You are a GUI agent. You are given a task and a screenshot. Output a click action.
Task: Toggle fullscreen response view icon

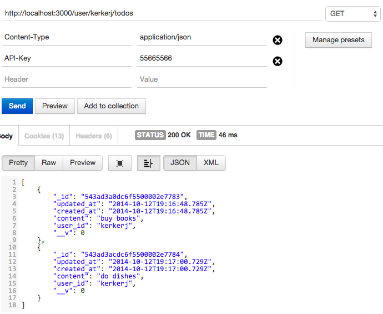(120, 163)
